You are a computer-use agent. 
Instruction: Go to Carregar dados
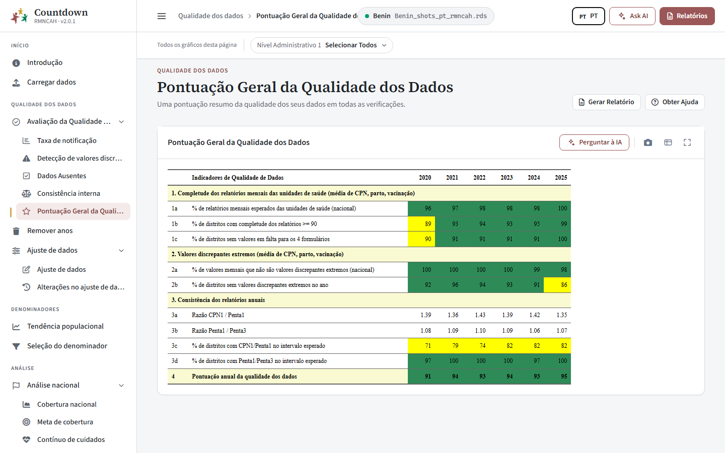(51, 83)
